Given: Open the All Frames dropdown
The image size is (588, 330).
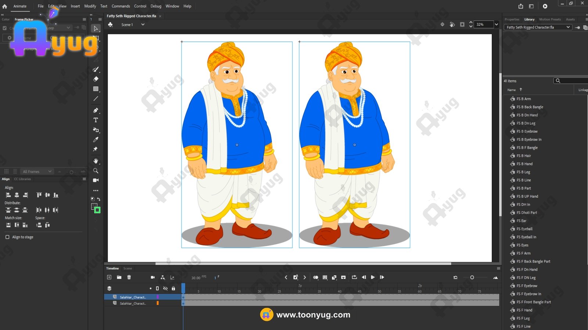Looking at the screenshot, I should pos(37,172).
